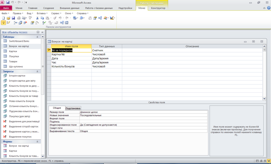Click the navigation pane scroll down arrow
Viewport: 271px width, 164px height.
pyautogui.click(x=43, y=156)
